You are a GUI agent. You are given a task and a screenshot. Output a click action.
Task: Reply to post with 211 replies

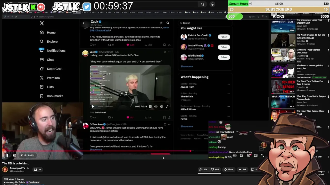93,45
